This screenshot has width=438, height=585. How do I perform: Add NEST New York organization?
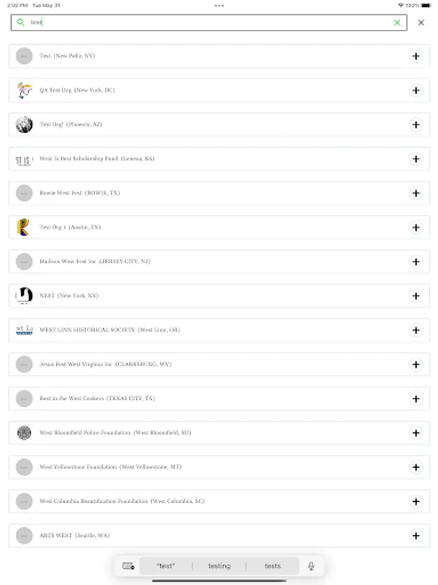click(x=416, y=296)
